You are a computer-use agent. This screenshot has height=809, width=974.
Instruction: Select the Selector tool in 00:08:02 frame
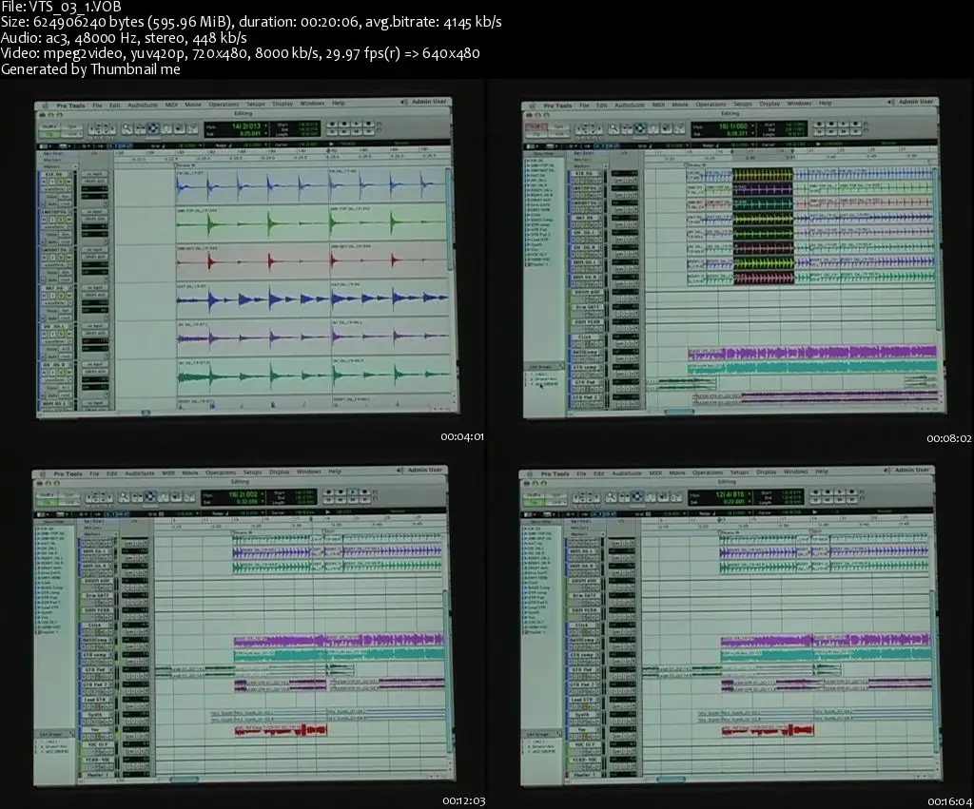[640, 128]
